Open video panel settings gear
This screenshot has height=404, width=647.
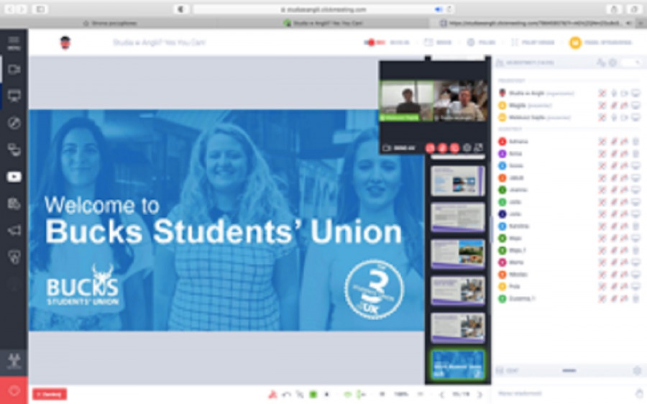coord(467,148)
